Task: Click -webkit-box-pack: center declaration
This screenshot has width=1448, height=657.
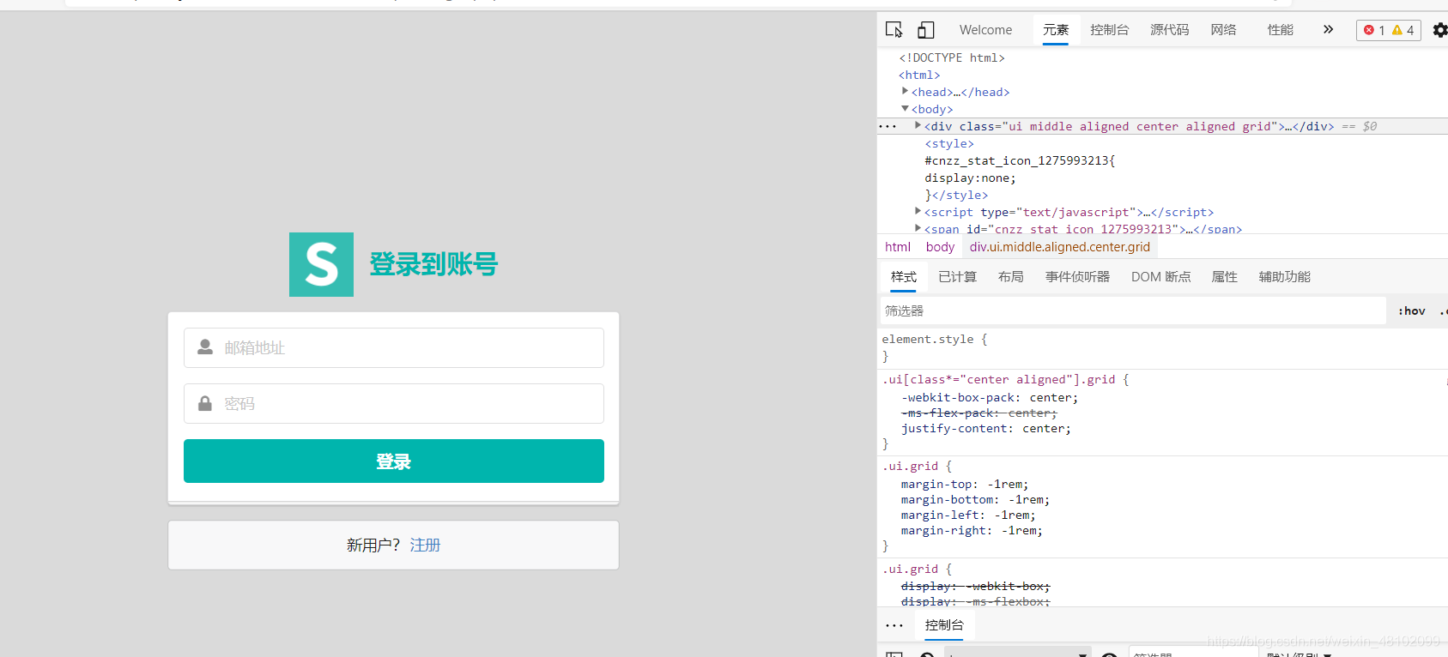Action: pos(990,398)
